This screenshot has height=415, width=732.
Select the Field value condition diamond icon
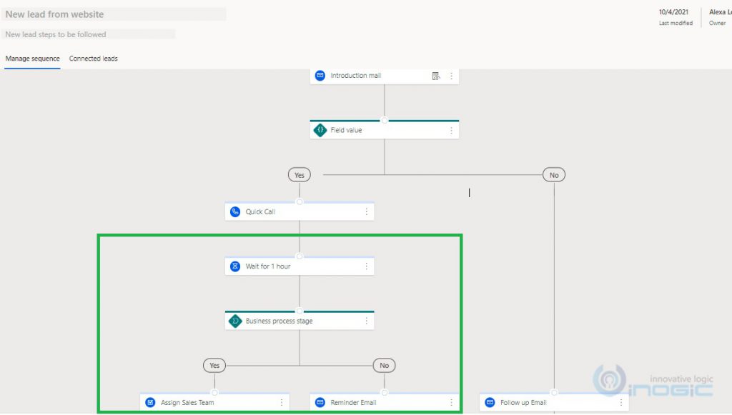320,129
